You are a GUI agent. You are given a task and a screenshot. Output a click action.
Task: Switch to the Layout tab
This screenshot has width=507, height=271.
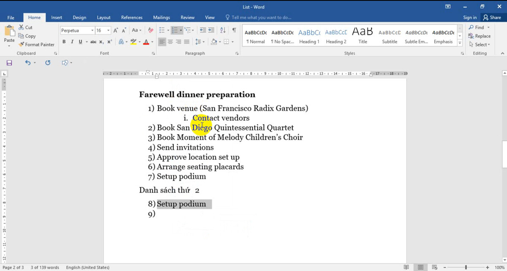pos(104,18)
